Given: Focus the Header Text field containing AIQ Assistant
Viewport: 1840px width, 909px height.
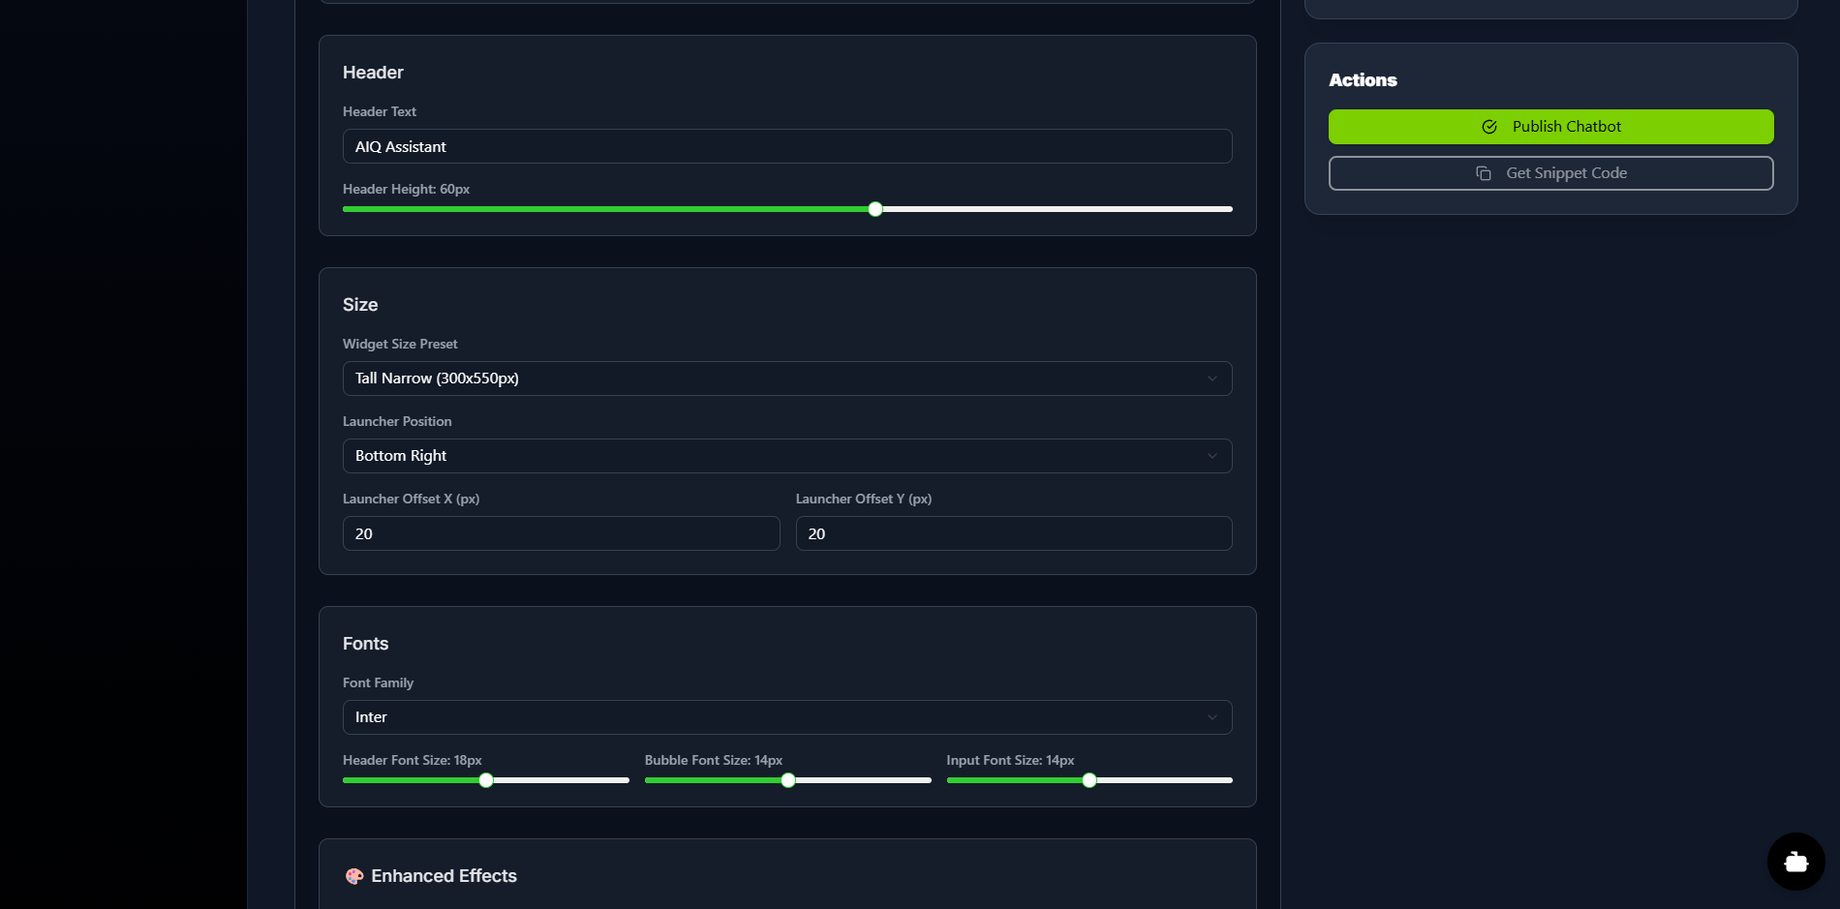Looking at the screenshot, I should [x=786, y=146].
